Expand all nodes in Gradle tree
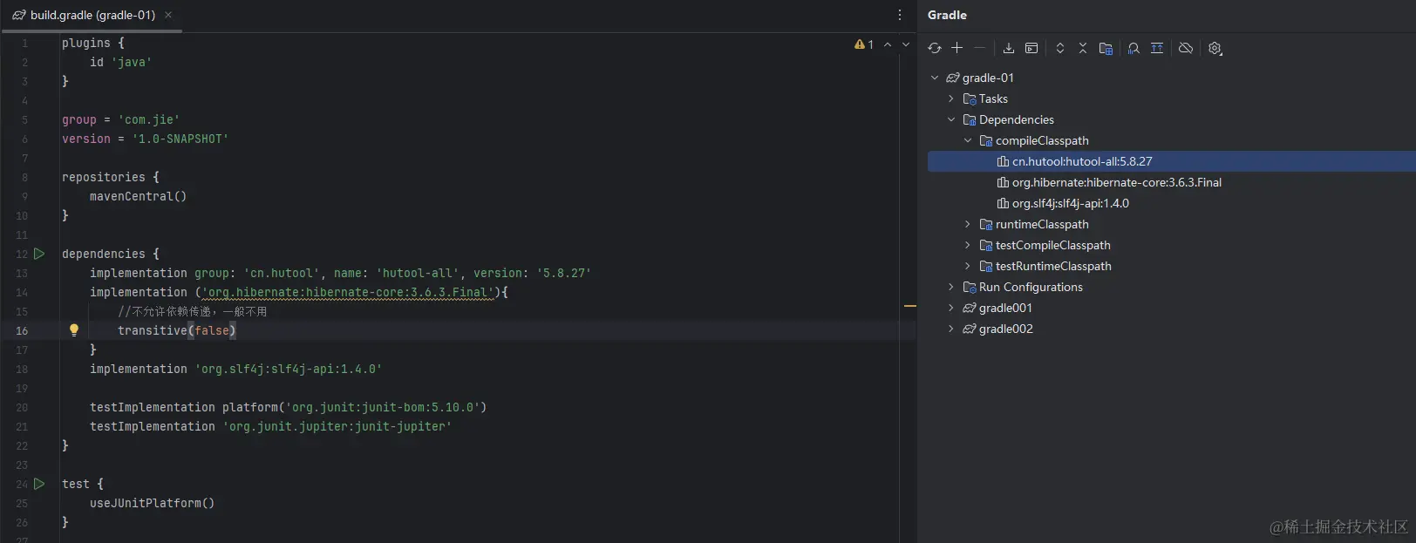1416x543 pixels. tap(1060, 48)
